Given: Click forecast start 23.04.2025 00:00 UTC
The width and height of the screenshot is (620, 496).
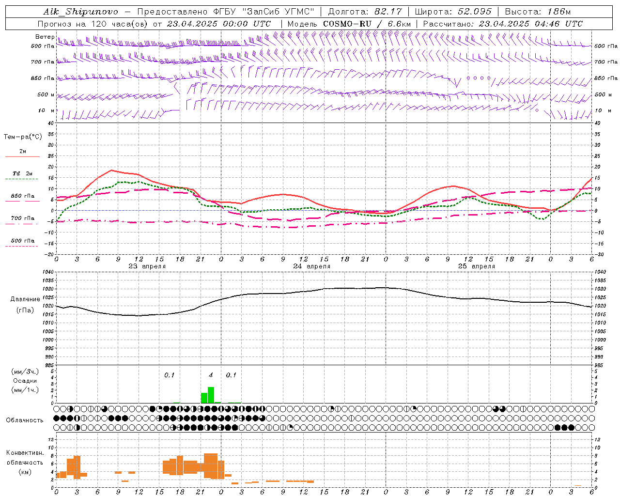Looking at the screenshot, I should point(219,24).
